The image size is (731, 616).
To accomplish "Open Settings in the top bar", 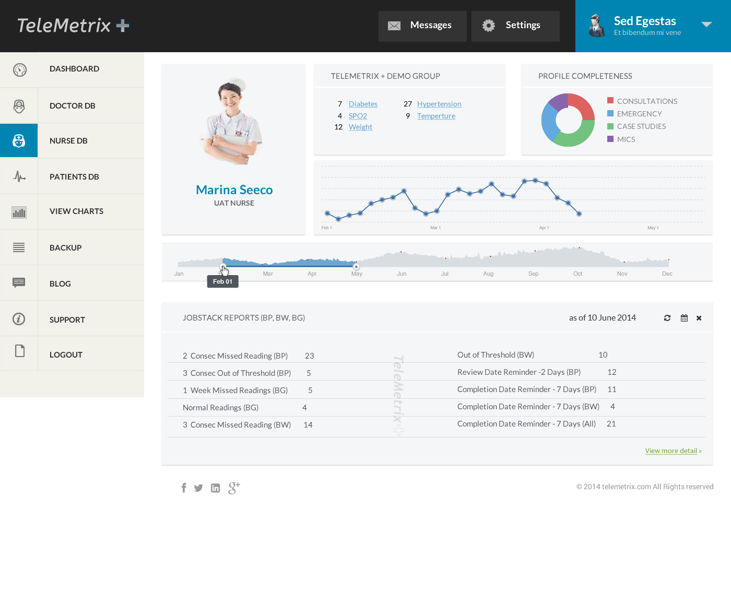I will coord(515,26).
